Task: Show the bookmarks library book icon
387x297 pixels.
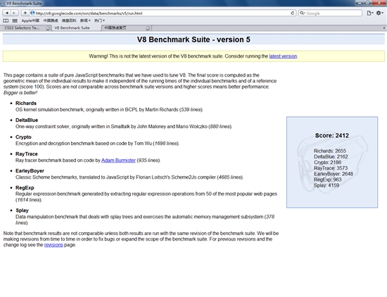Action: (6, 20)
